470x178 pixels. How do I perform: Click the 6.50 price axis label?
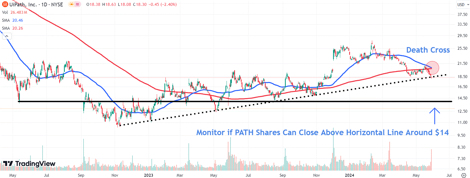pyautogui.click(x=462, y=169)
